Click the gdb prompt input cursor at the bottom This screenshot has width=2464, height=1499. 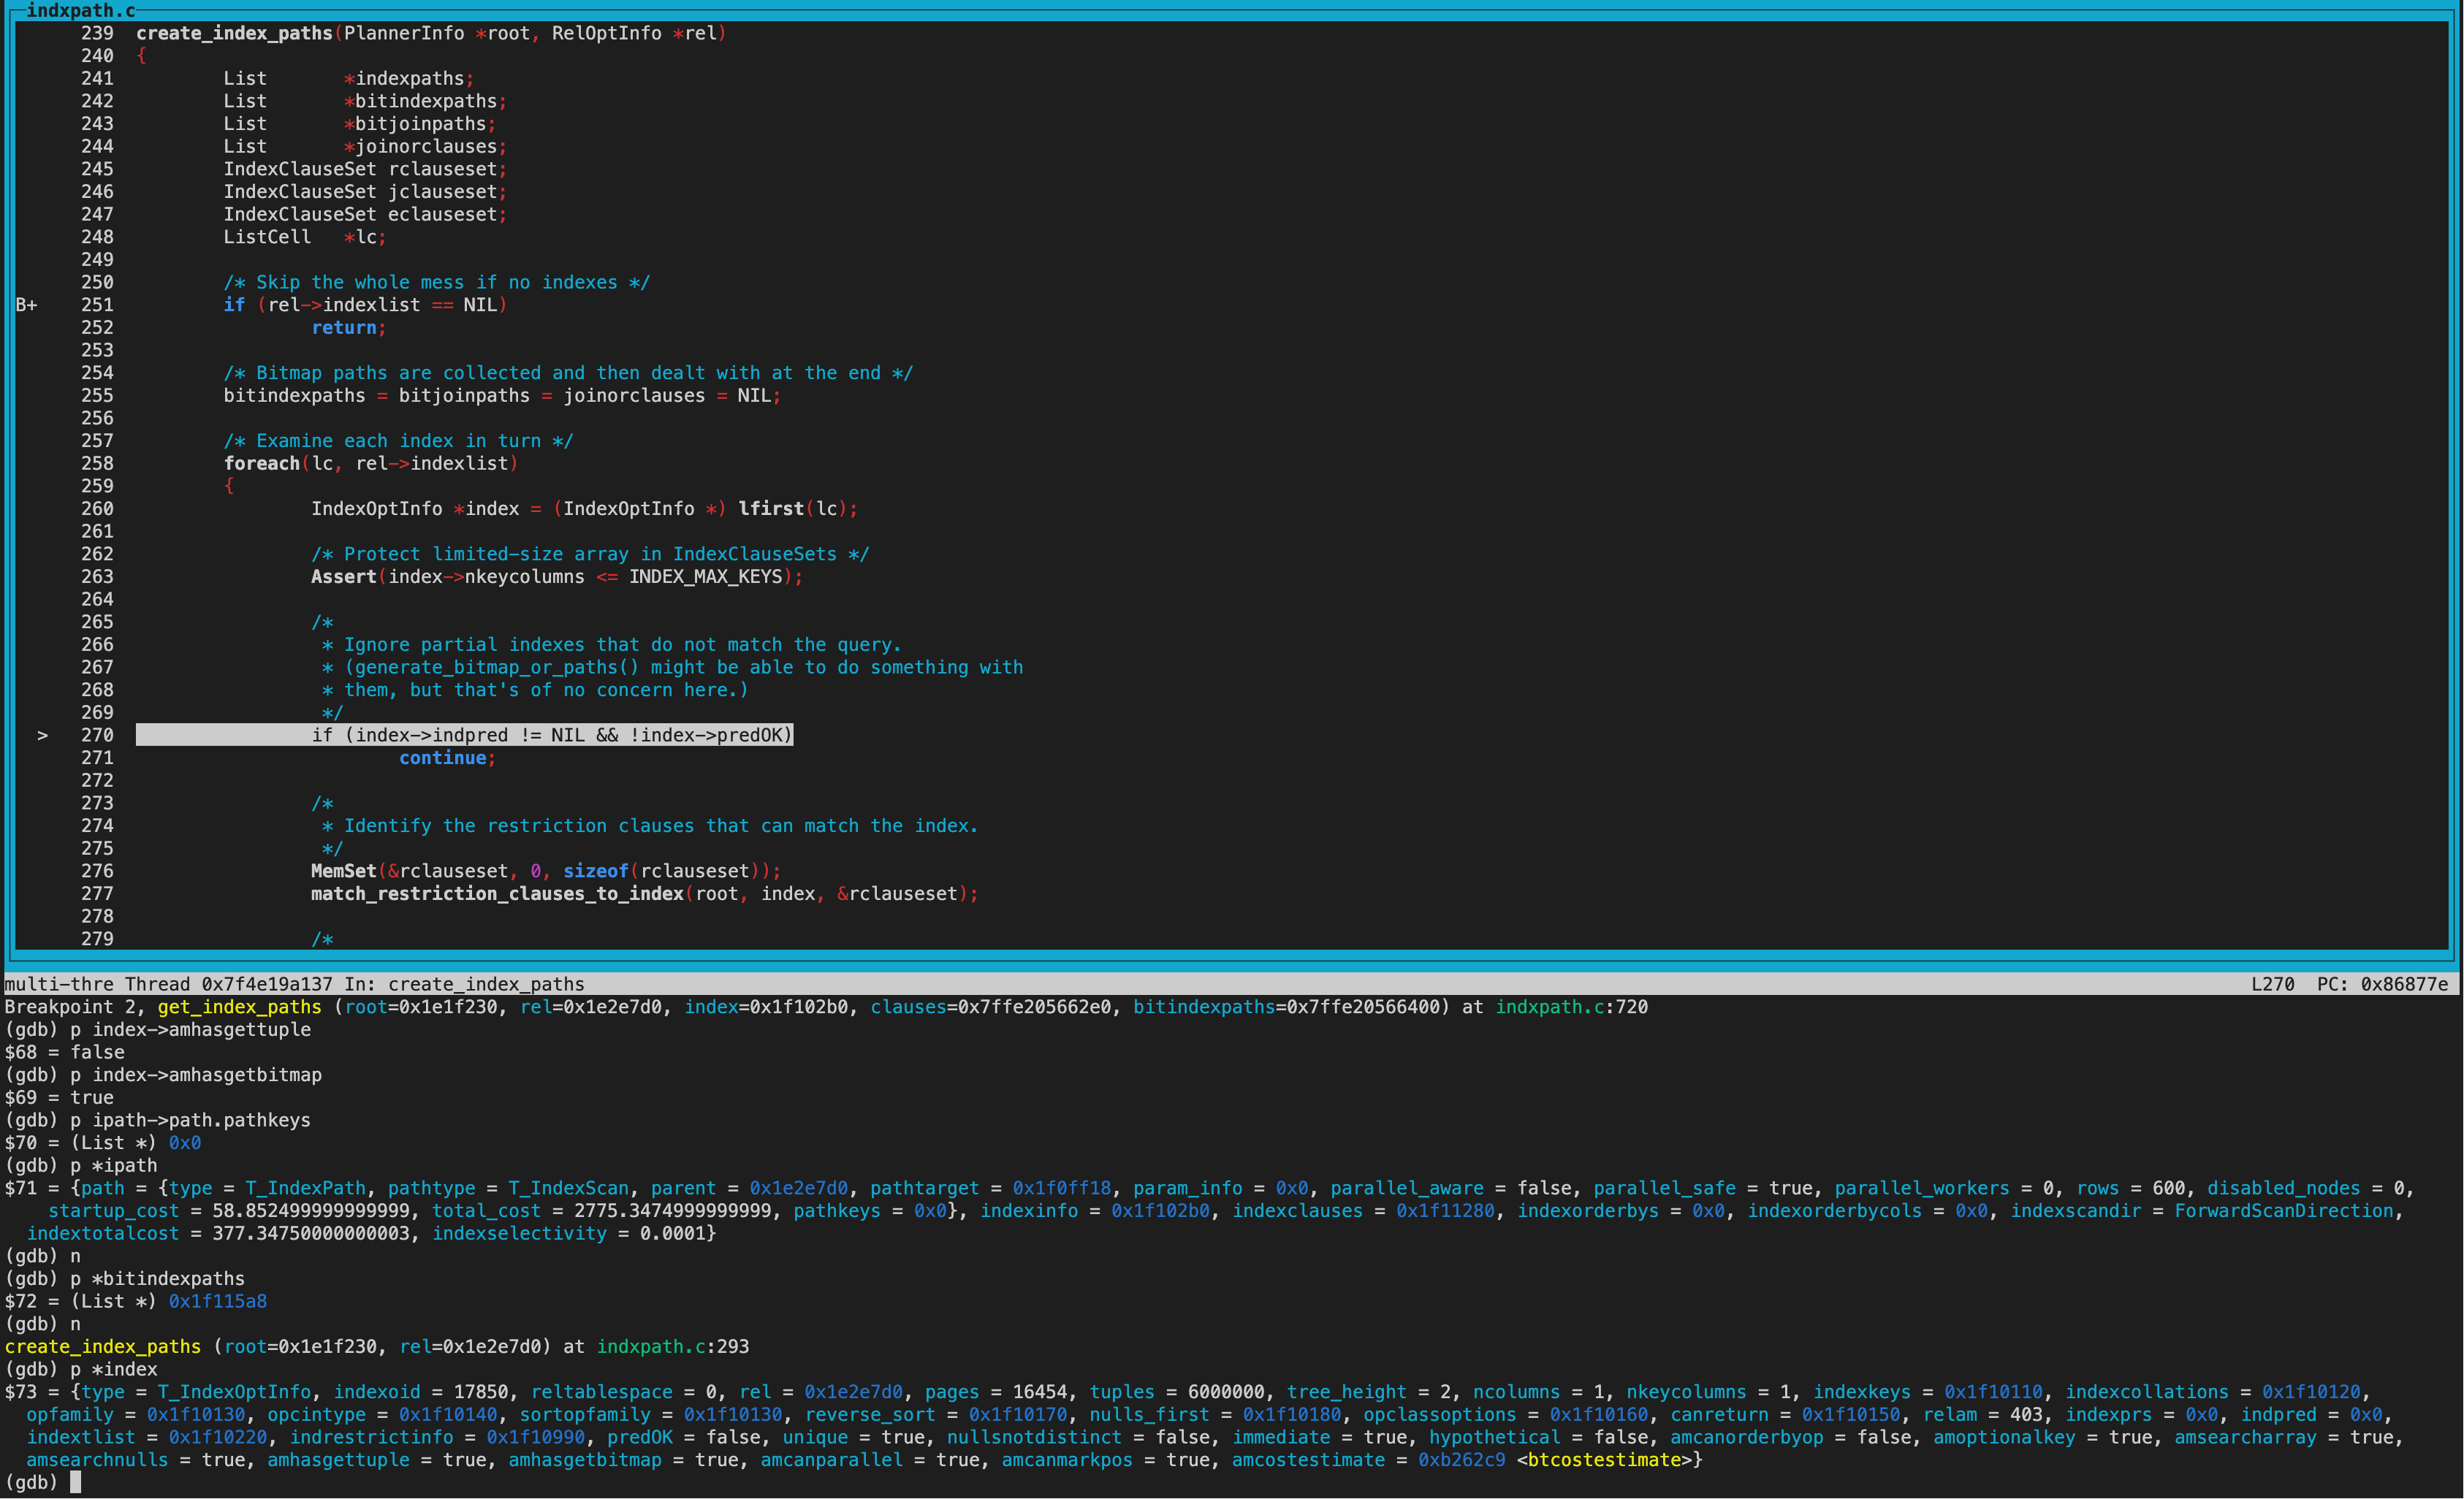coord(75,1482)
